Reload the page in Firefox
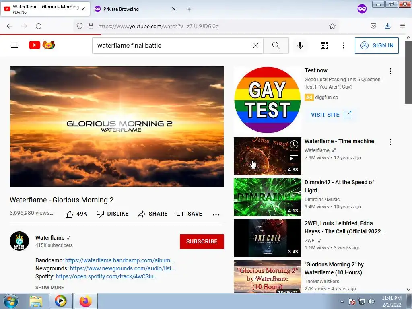Image resolution: width=412 pixels, height=309 pixels. pos(39,26)
